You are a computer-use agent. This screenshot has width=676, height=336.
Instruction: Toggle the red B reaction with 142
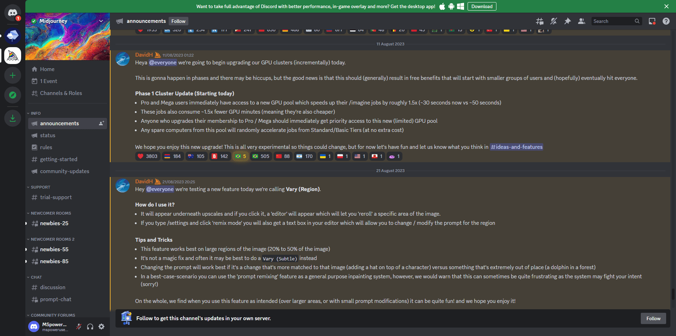pos(220,156)
